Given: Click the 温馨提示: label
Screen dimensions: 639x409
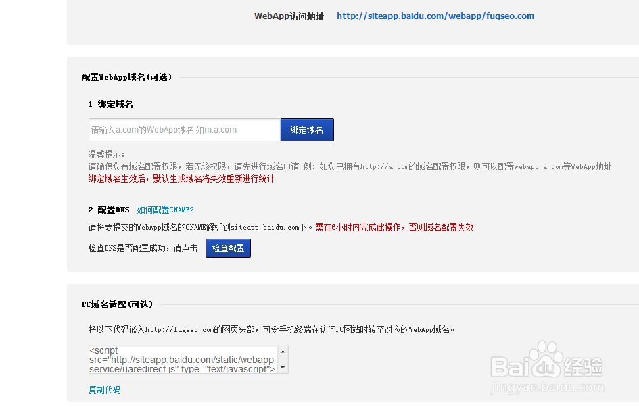Looking at the screenshot, I should (106, 154).
